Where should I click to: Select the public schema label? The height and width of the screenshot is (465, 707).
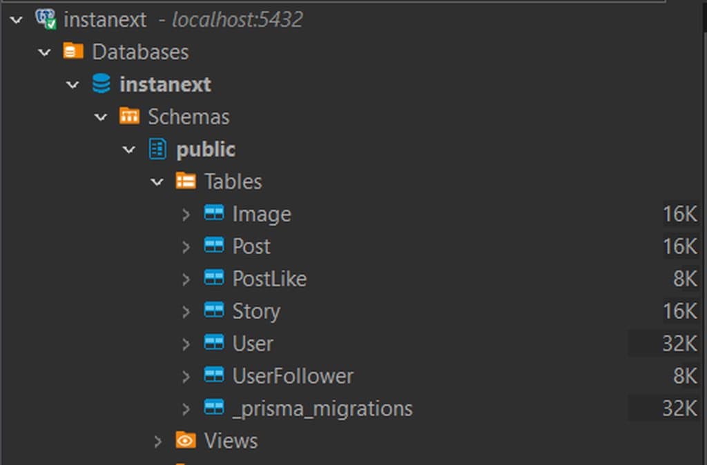pyautogui.click(x=206, y=148)
